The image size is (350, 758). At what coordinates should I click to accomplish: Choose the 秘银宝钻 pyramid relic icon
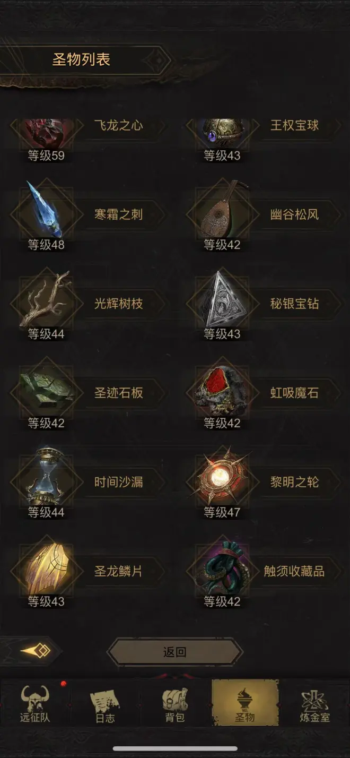pos(223,300)
